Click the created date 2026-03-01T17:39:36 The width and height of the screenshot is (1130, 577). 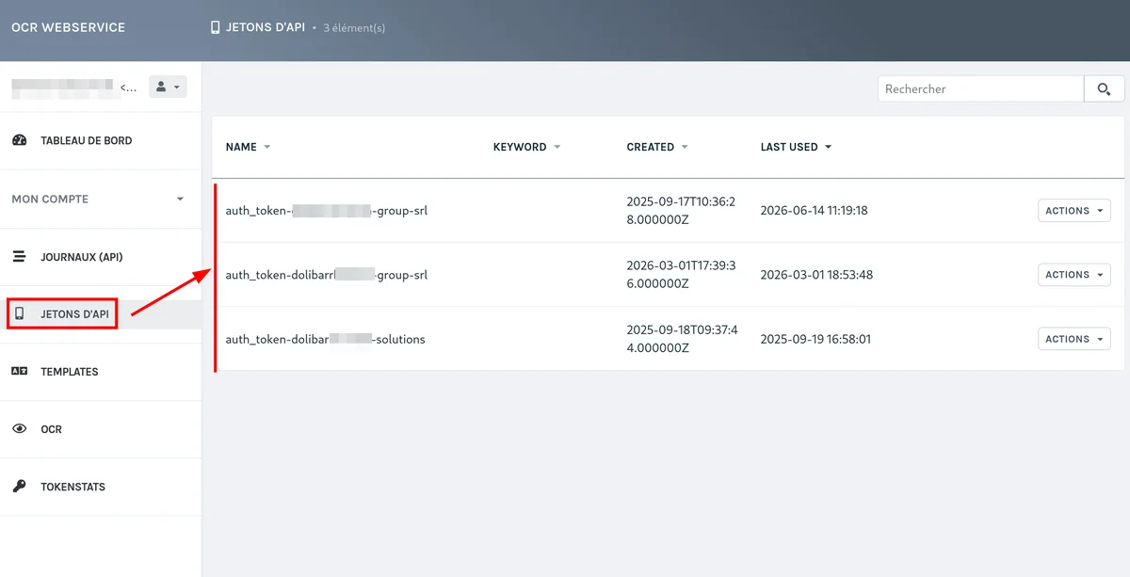682,275
